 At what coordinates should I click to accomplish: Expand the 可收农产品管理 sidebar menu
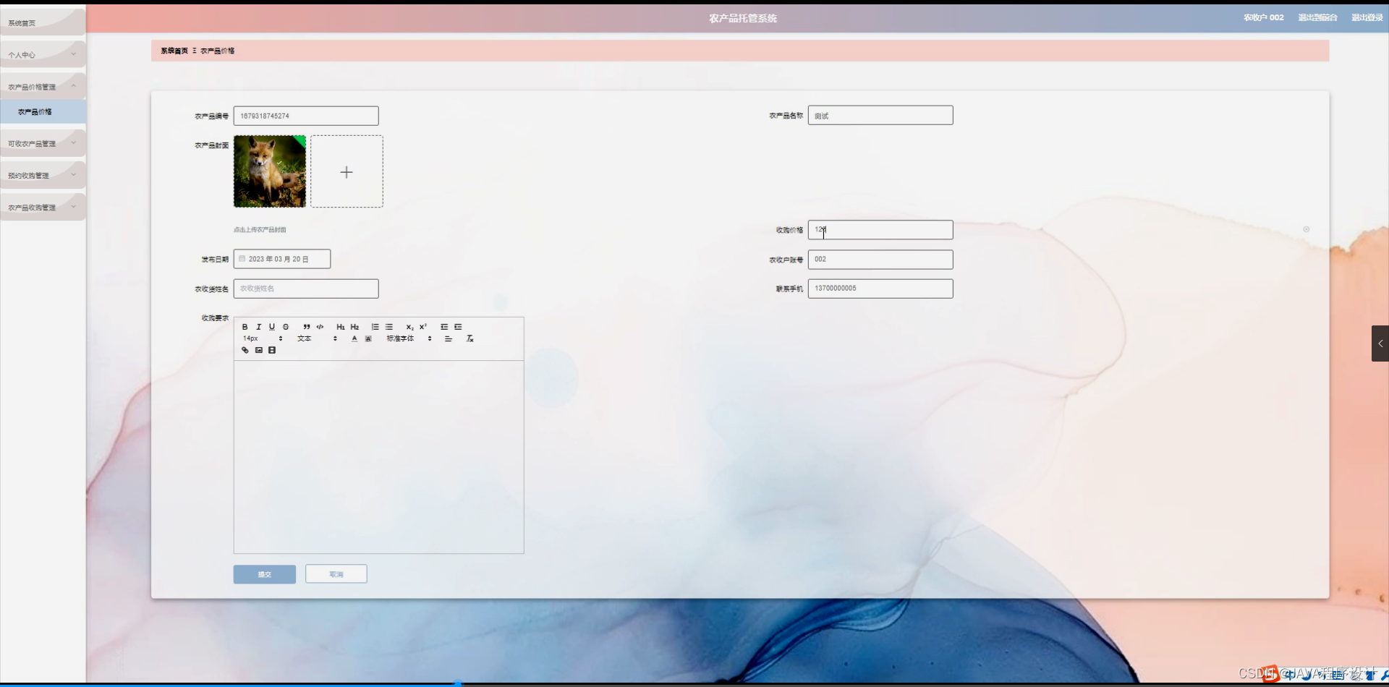click(x=43, y=143)
